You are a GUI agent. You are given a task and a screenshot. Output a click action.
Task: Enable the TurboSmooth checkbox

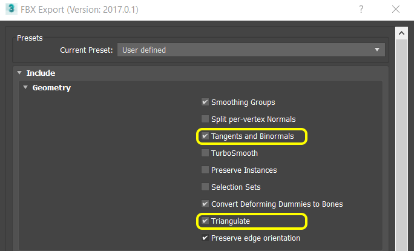205,153
